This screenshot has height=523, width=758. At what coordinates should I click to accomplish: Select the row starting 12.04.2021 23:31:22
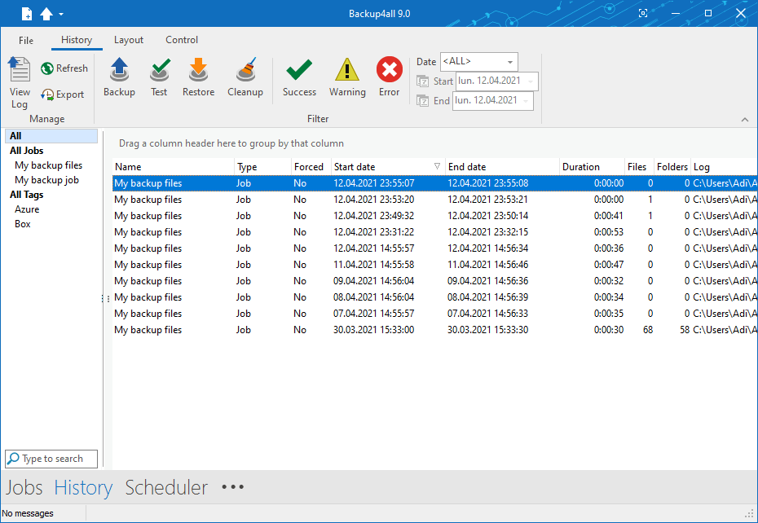pyautogui.click(x=434, y=232)
